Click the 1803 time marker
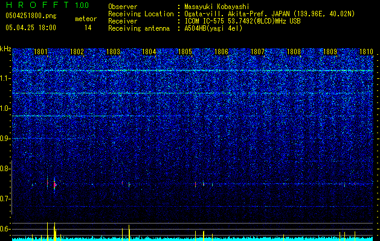 point(113,52)
